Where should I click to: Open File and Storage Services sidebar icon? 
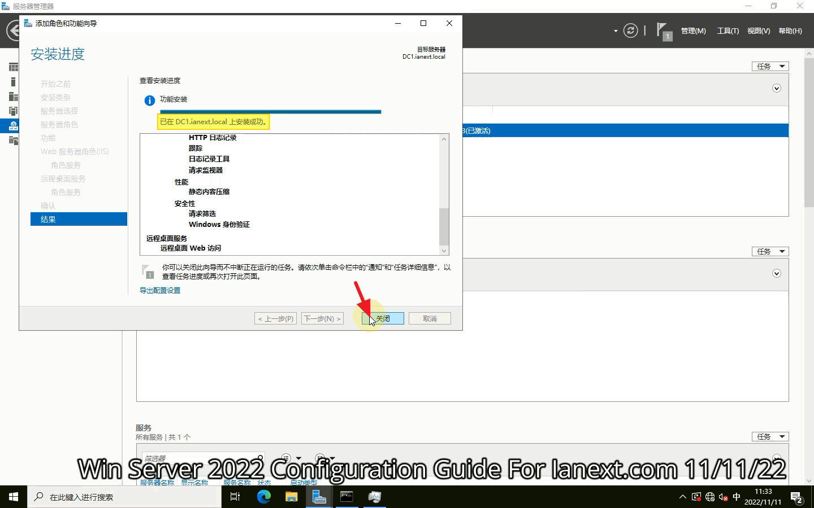(x=14, y=139)
